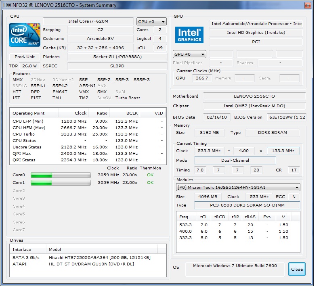This screenshot has height=286, width=323.
Task: Click the Turbo Boost feature label
Action: (x=128, y=98)
